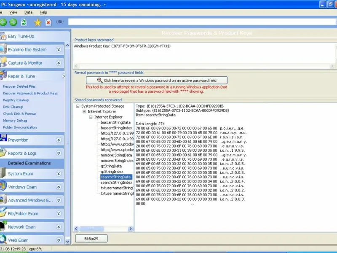Click the Windows Product Key text line
The height and width of the screenshot is (253, 337).
point(122,46)
